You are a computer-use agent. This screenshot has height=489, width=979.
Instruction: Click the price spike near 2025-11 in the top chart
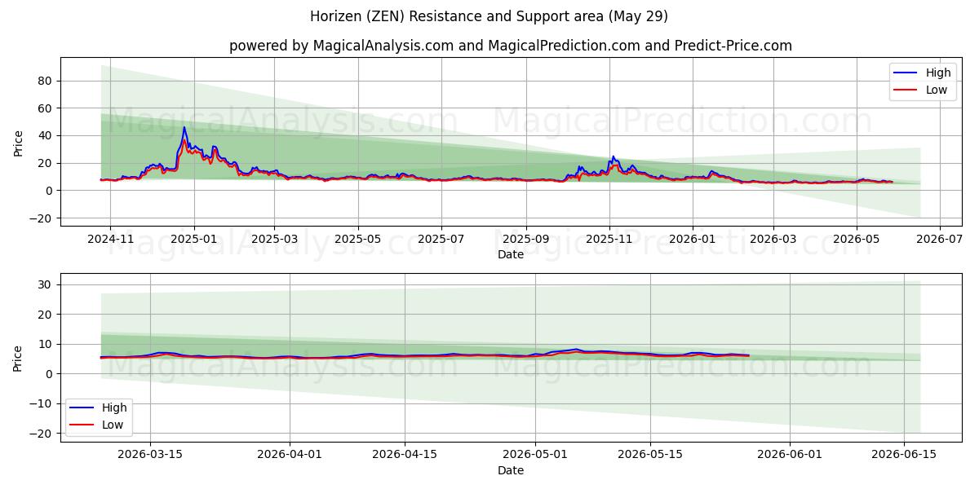(x=614, y=157)
